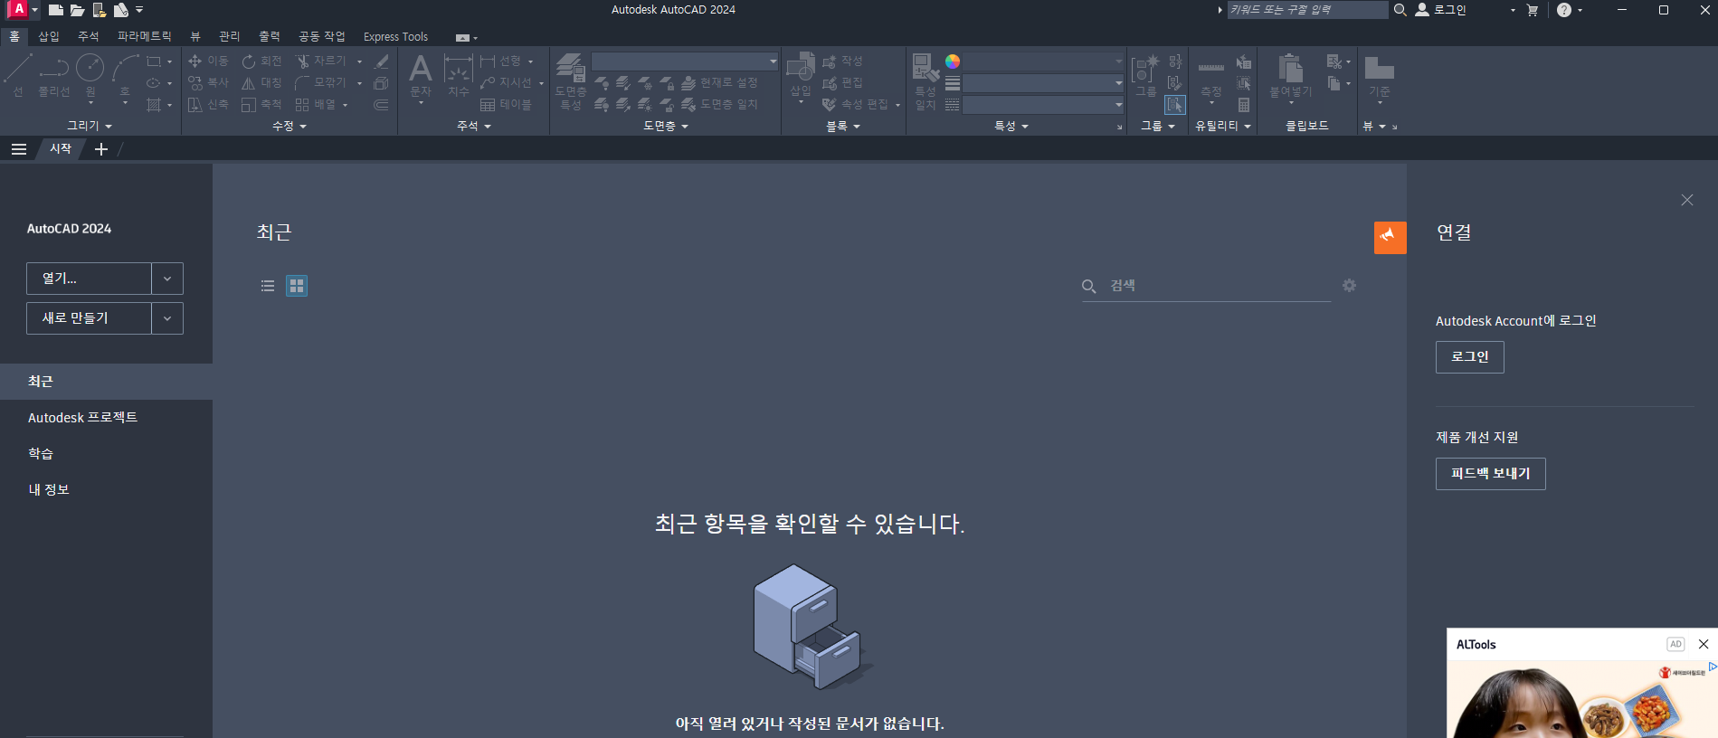Image resolution: width=1718 pixels, height=738 pixels.
Task: Click the Fillet (모깎기) tool
Action: tap(321, 82)
